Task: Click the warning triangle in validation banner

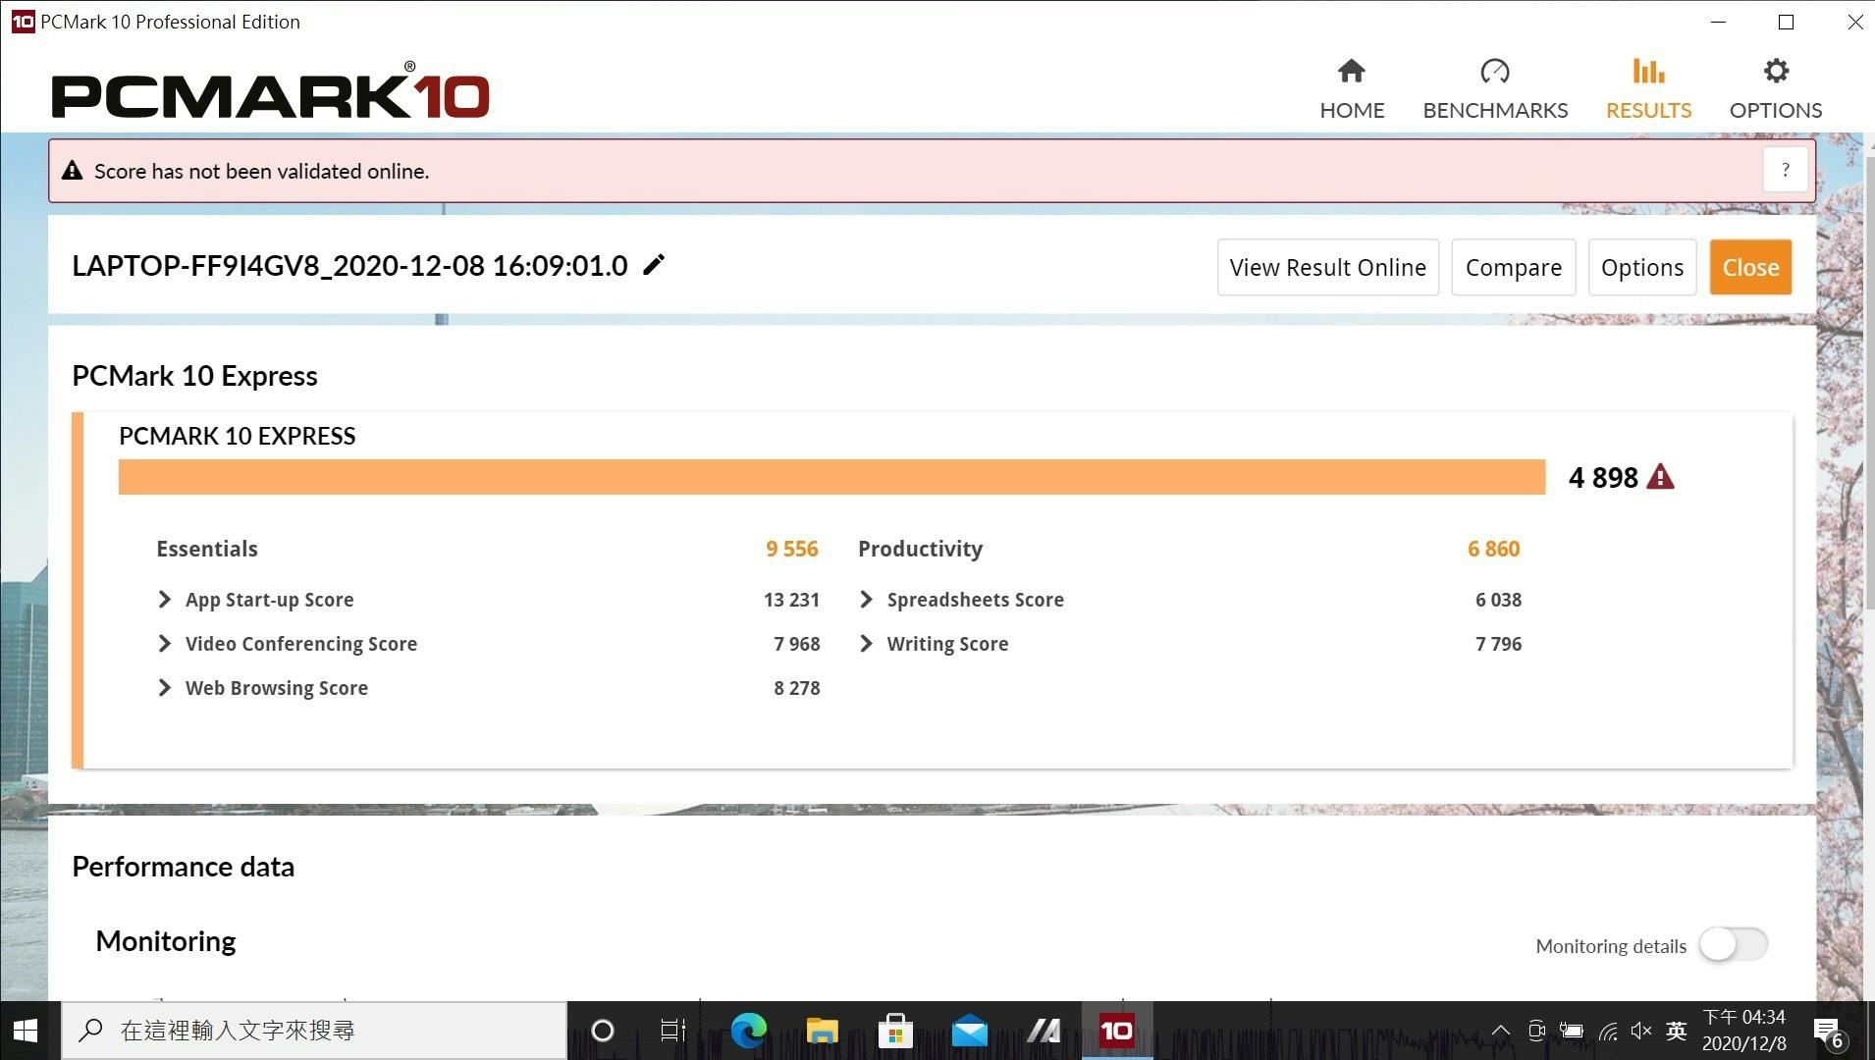Action: [x=72, y=171]
